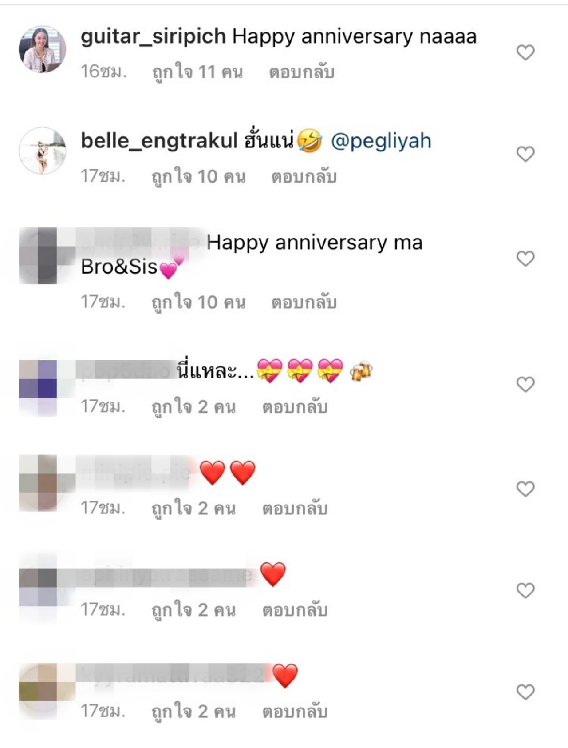The height and width of the screenshot is (748, 568).
Task: Like the 'Happy anniversary ma Bro&Sis' comment
Action: [x=525, y=259]
